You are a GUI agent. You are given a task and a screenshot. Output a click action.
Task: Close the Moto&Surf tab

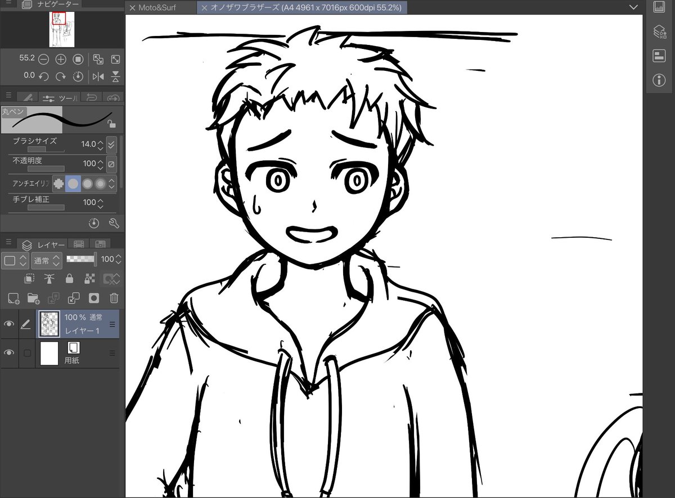(132, 8)
